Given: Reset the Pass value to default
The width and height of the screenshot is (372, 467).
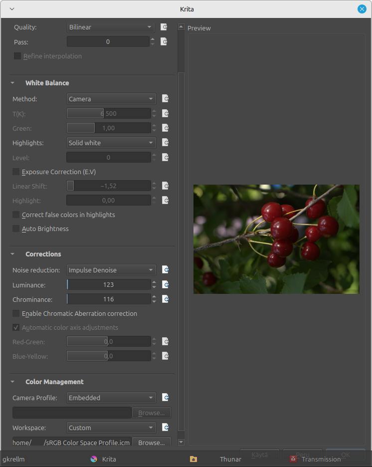Looking at the screenshot, I should tap(164, 42).
